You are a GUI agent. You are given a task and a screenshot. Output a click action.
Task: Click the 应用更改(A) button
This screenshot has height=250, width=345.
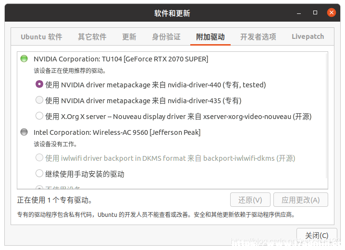[301, 200]
